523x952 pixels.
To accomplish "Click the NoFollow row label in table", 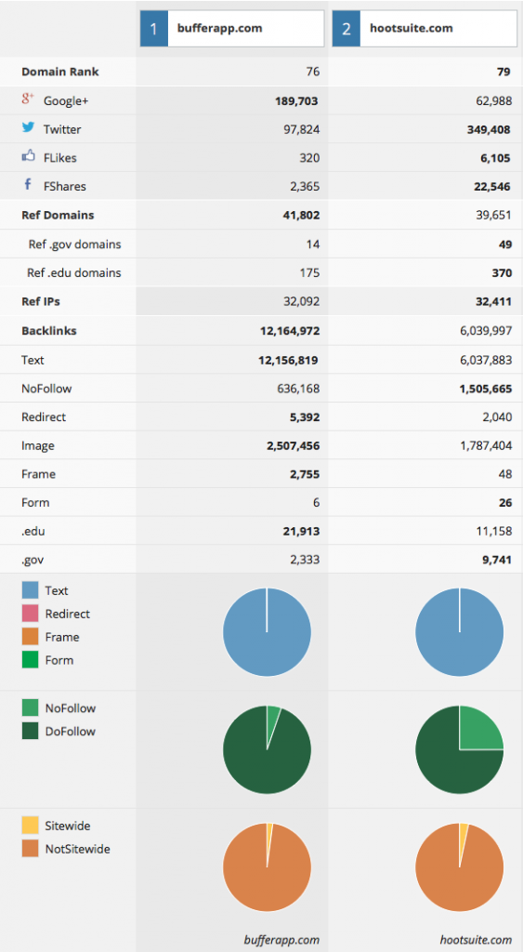I will tap(46, 388).
